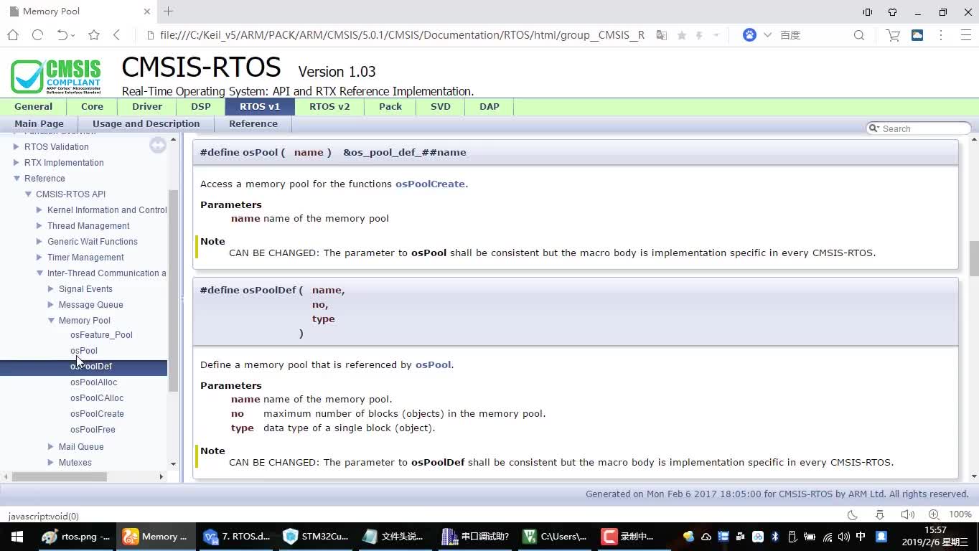The image size is (979, 551).
Task: Expand Kernel Information and Control node
Action: (39, 209)
